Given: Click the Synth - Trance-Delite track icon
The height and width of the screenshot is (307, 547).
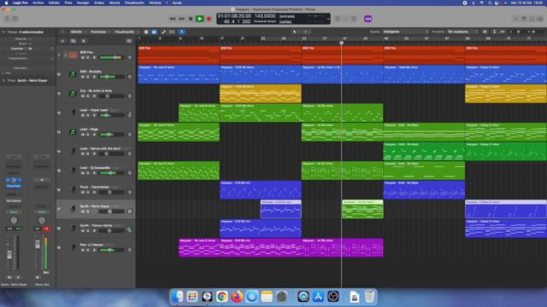Looking at the screenshot, I should [73, 228].
